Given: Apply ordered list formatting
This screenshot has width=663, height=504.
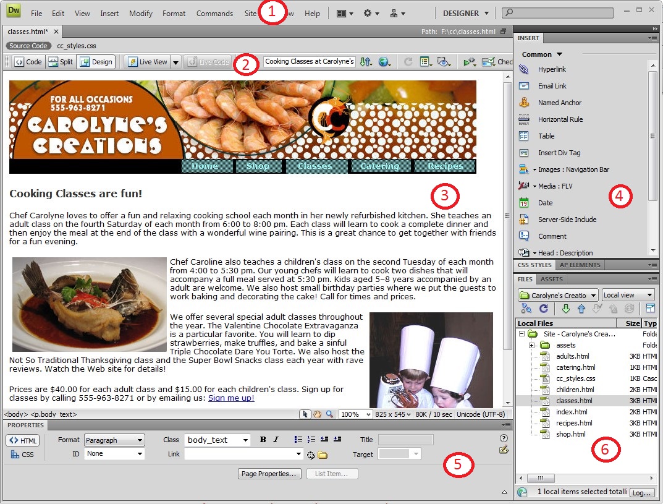Looking at the screenshot, I should (311, 440).
